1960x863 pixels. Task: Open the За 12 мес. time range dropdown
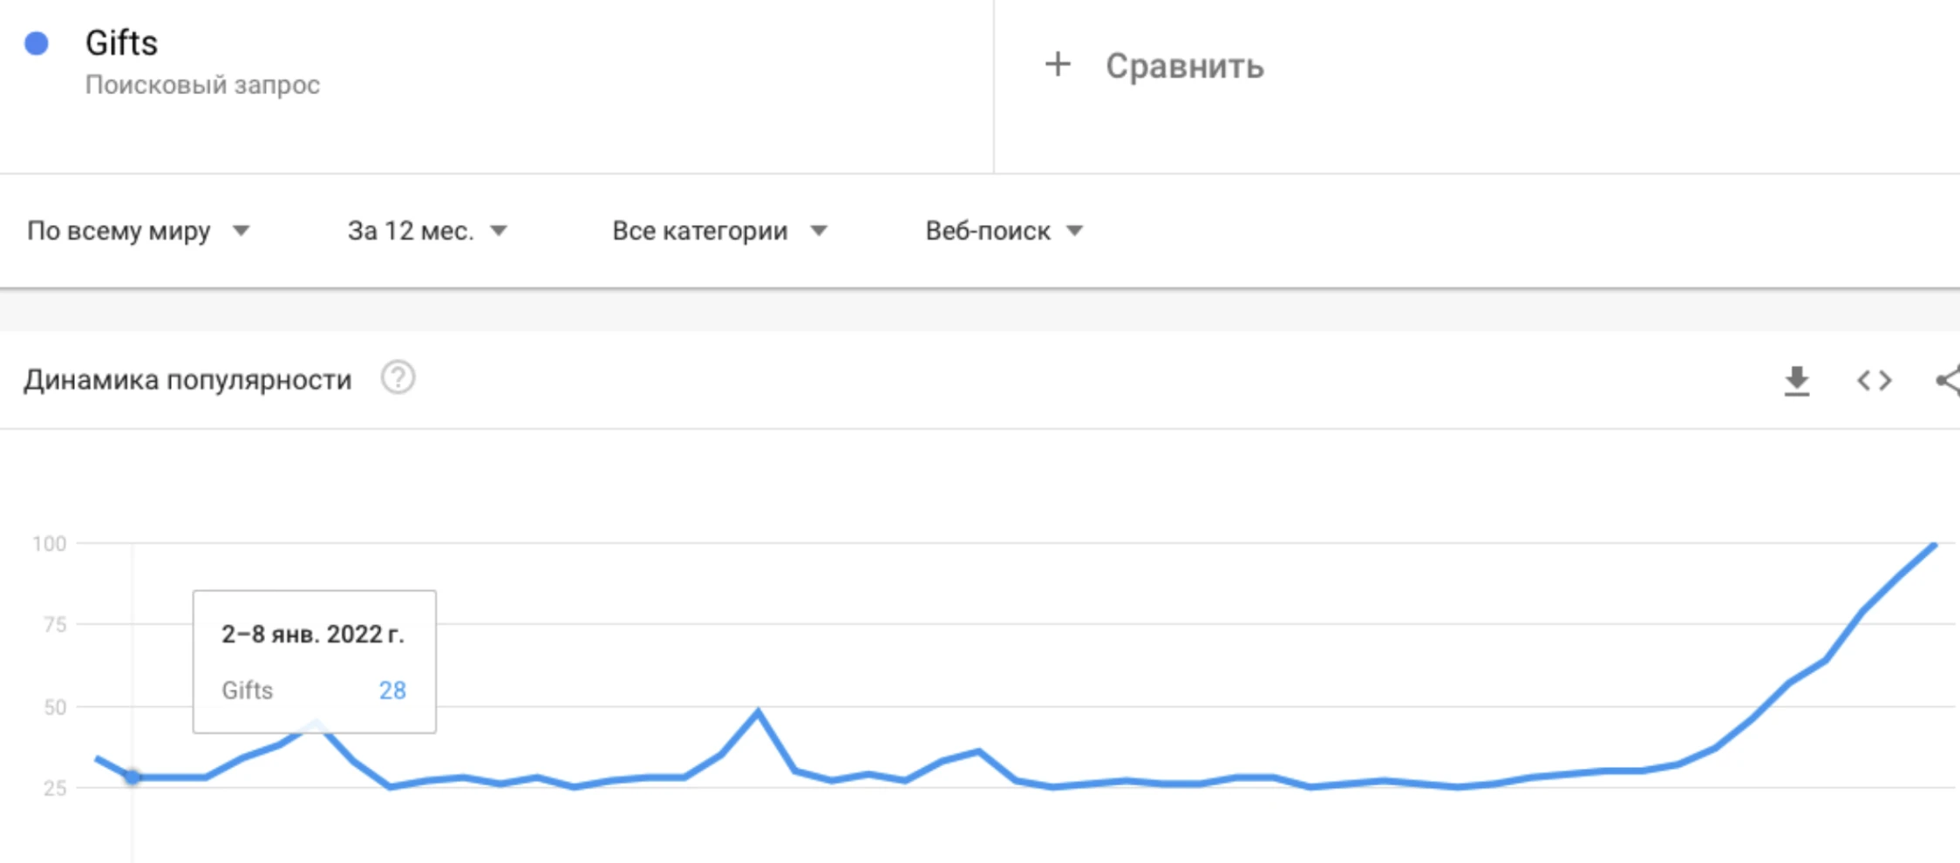[x=427, y=231]
